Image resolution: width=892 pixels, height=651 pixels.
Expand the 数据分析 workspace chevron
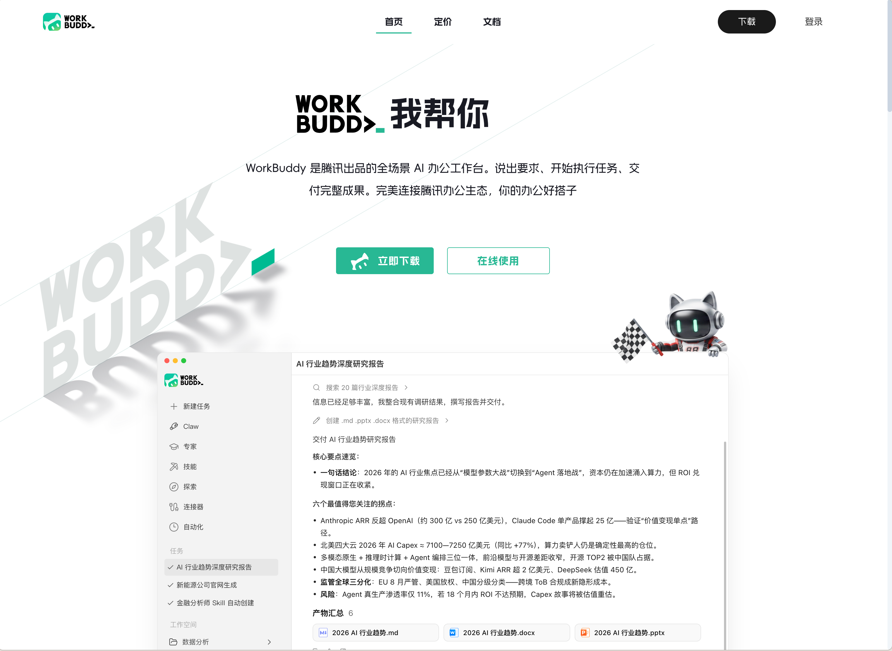click(270, 642)
